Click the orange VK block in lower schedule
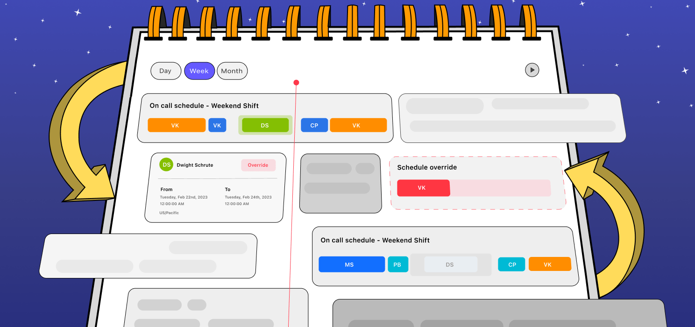 click(550, 264)
